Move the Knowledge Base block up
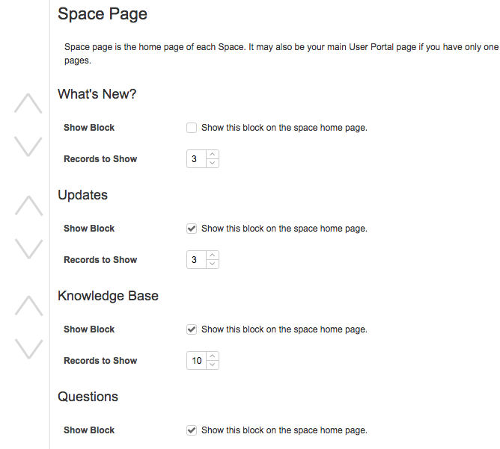Screen dimensions: 500x449 tap(28, 306)
